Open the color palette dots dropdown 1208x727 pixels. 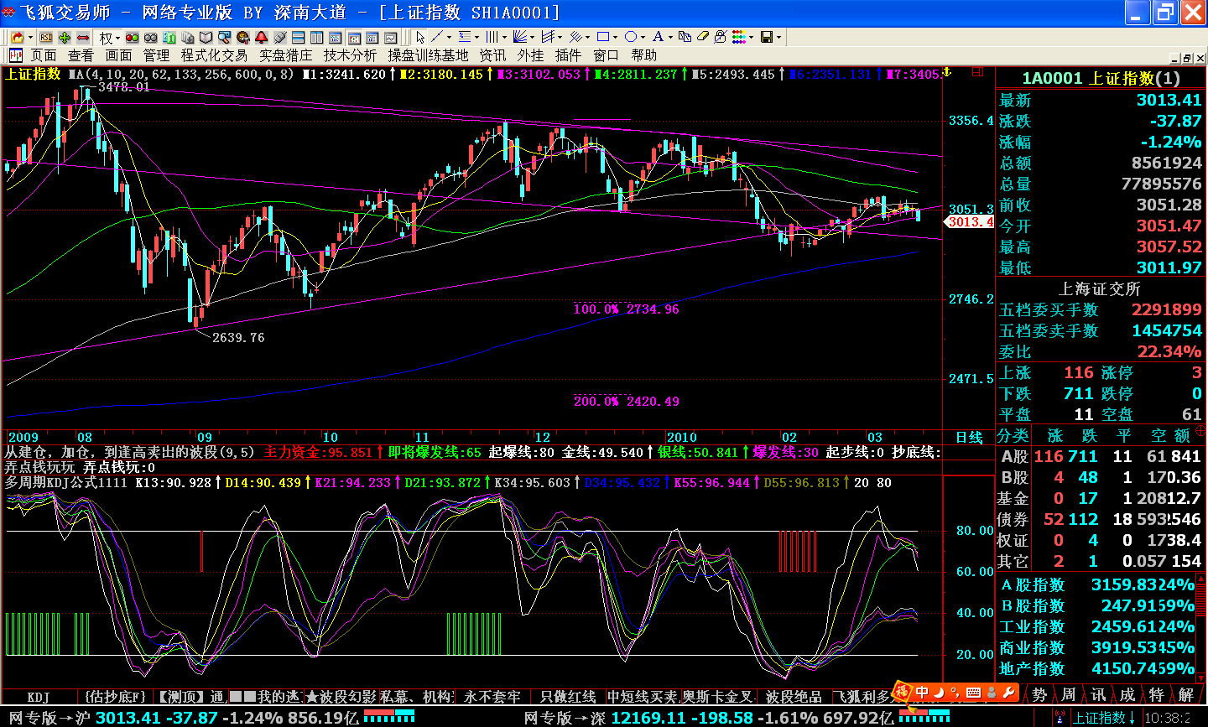[x=751, y=38]
